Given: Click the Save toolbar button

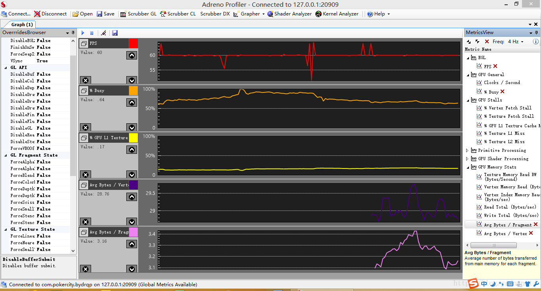Looking at the screenshot, I should (105, 13).
